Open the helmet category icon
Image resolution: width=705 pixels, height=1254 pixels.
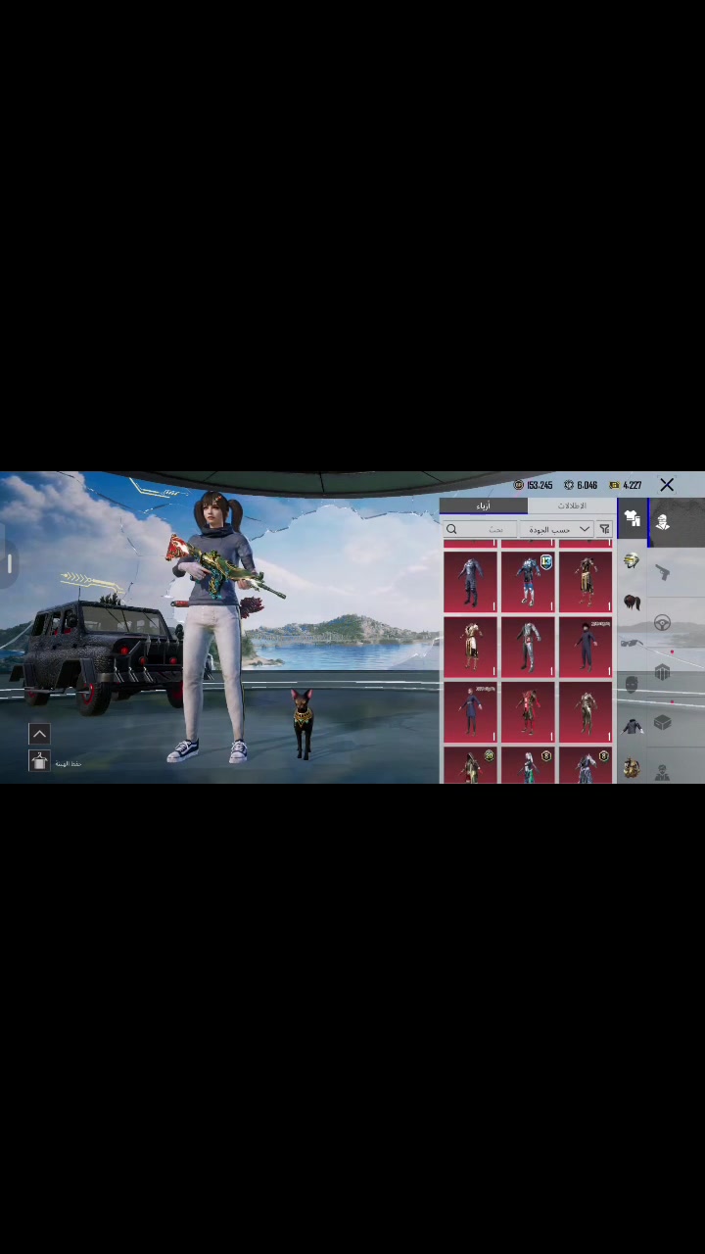tap(632, 561)
